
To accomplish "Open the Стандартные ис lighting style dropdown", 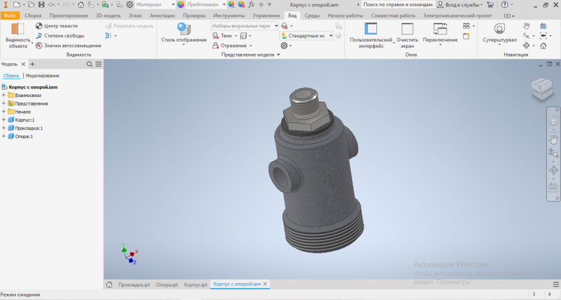I will (x=330, y=36).
